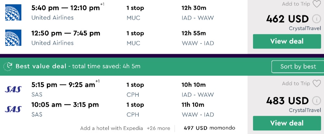View deal for 483 USD SAS flight
This screenshot has height=134, width=324.
[283, 123]
